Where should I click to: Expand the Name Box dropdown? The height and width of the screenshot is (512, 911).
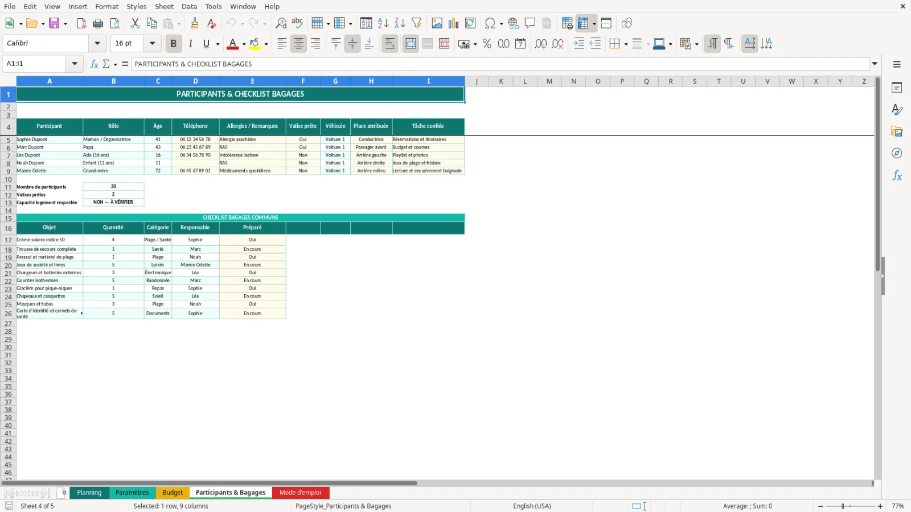tap(75, 64)
